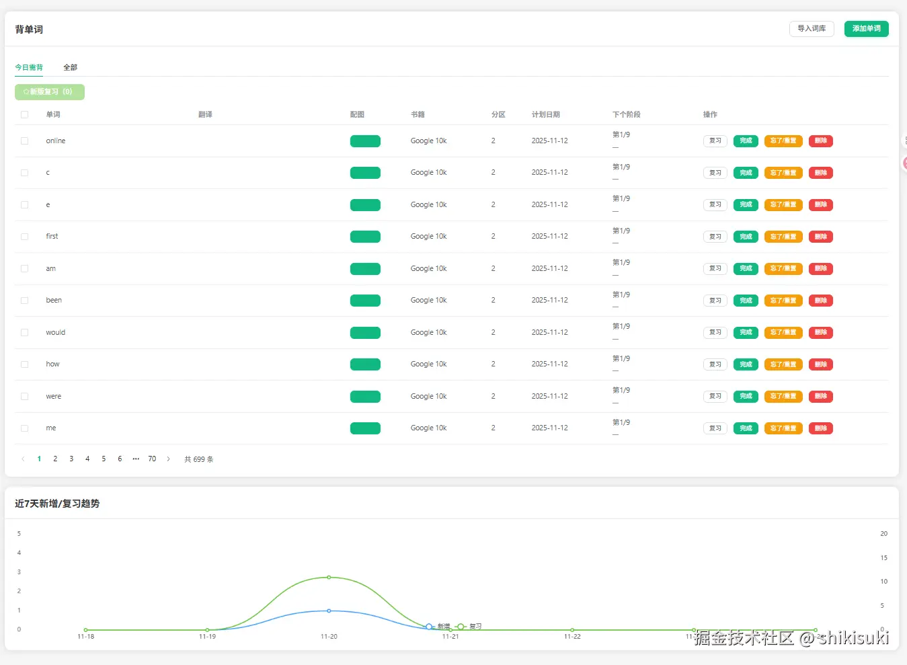Check the checkbox next to the word online

click(24, 141)
